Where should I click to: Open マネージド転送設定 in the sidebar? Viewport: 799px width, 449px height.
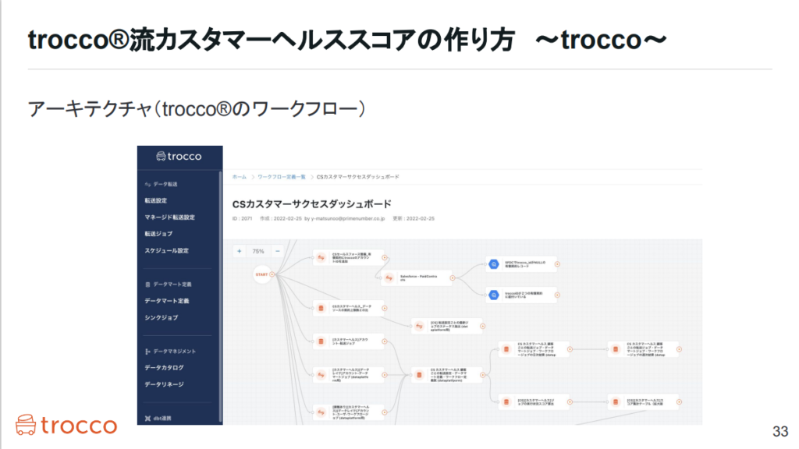[x=169, y=217]
